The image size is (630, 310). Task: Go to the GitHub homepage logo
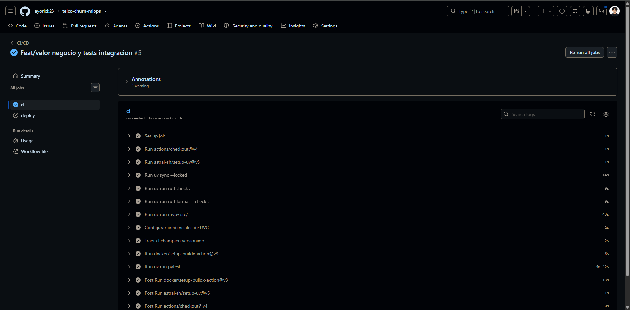25,11
